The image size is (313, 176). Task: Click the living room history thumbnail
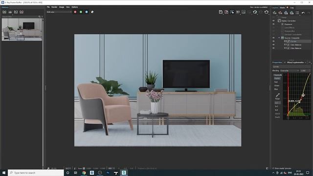point(22,29)
